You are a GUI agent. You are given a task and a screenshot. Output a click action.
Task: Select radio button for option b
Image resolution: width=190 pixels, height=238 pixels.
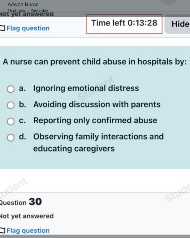tap(11, 105)
